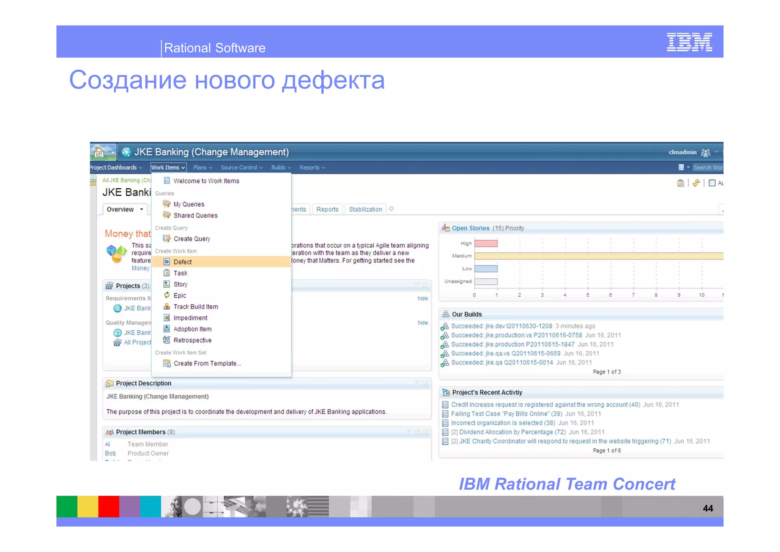Click the Medium priority yellow bar
The image size is (780, 552).
point(599,256)
